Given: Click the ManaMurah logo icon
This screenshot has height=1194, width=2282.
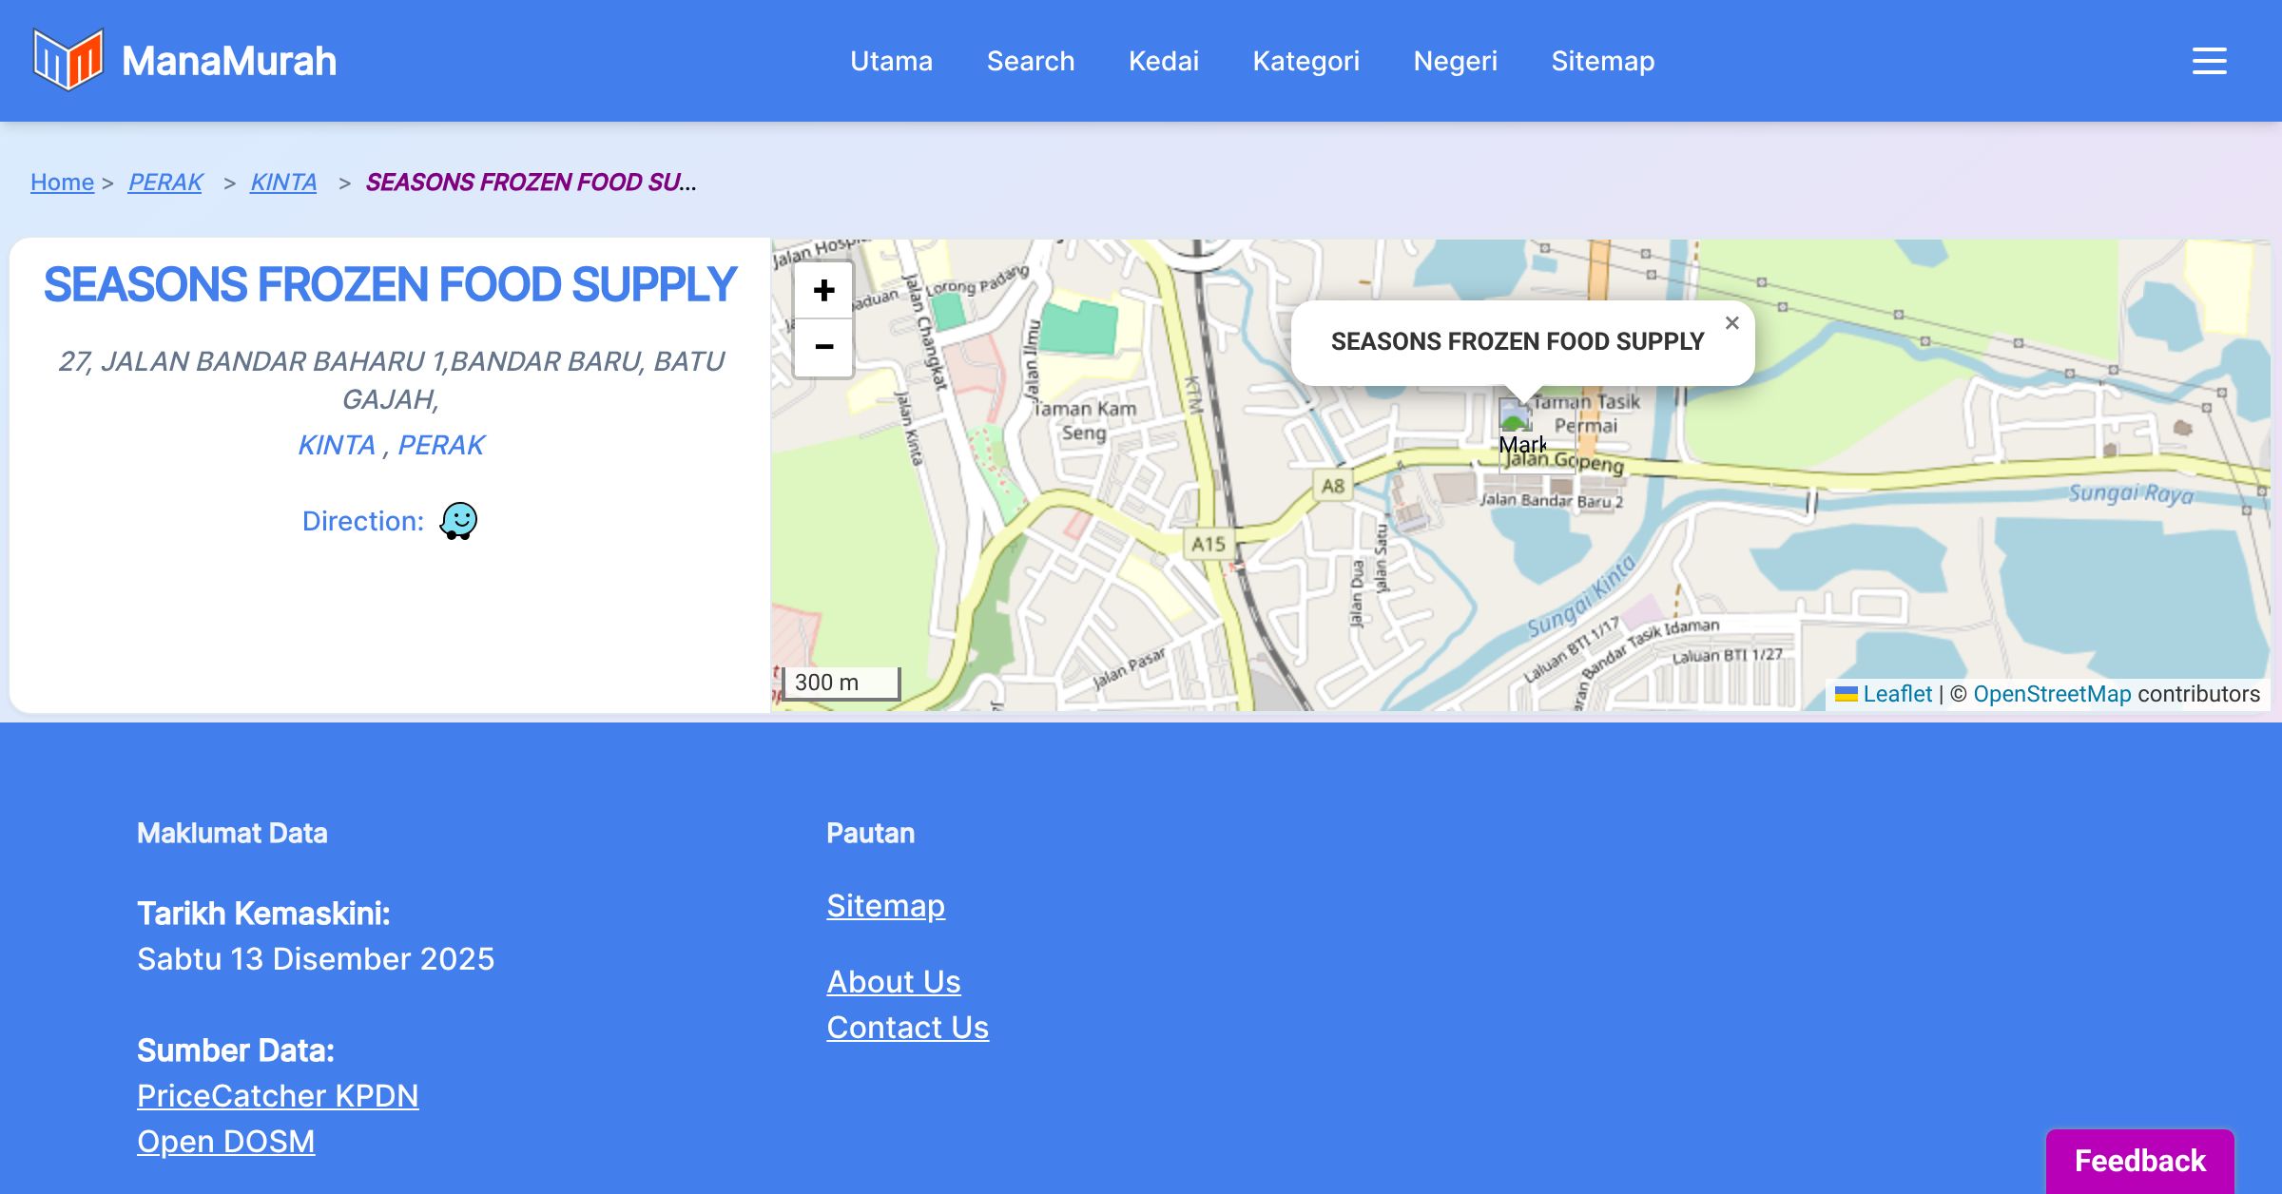Looking at the screenshot, I should coord(68,60).
